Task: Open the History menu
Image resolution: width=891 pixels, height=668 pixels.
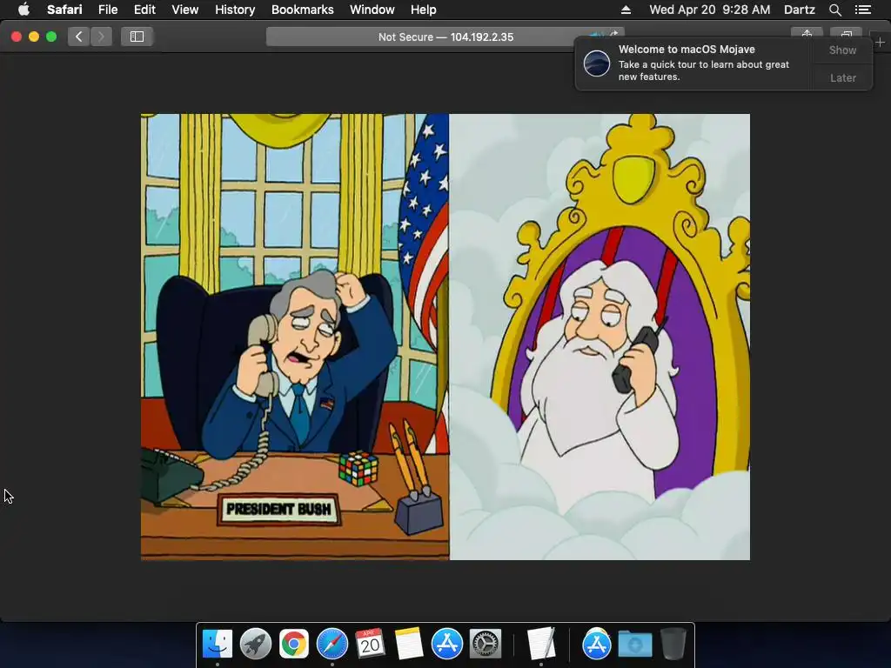Action: click(235, 10)
